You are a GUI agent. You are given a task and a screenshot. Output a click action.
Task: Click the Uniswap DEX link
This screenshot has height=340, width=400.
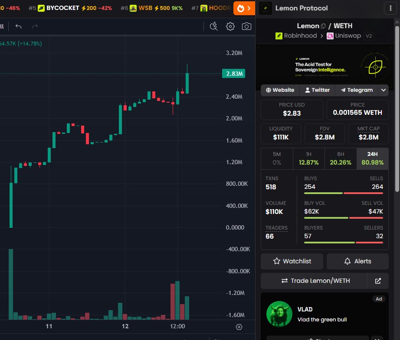point(344,36)
